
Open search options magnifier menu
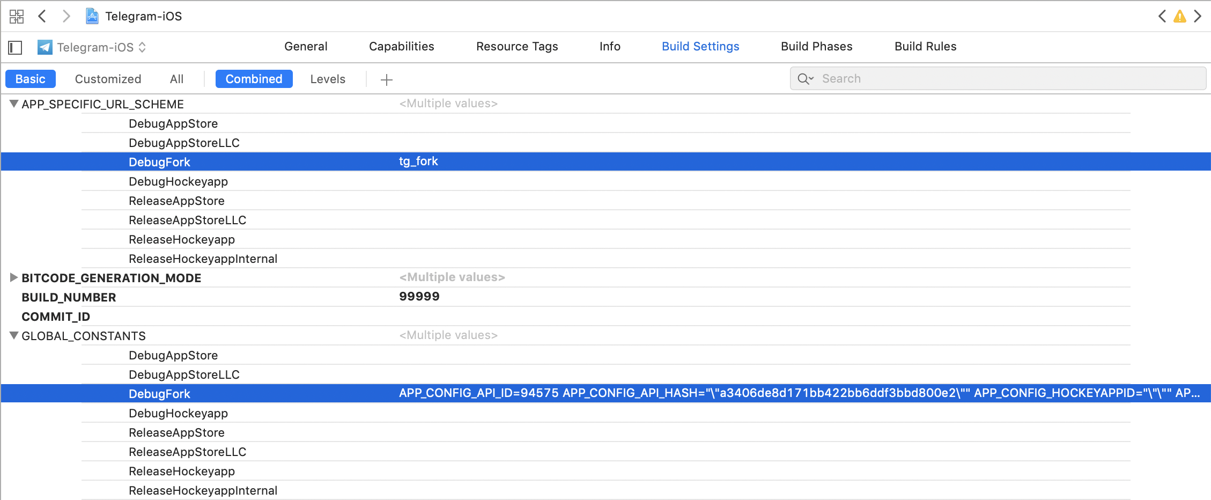point(806,79)
